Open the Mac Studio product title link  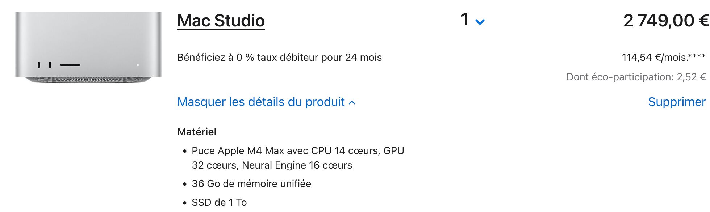pyautogui.click(x=221, y=21)
